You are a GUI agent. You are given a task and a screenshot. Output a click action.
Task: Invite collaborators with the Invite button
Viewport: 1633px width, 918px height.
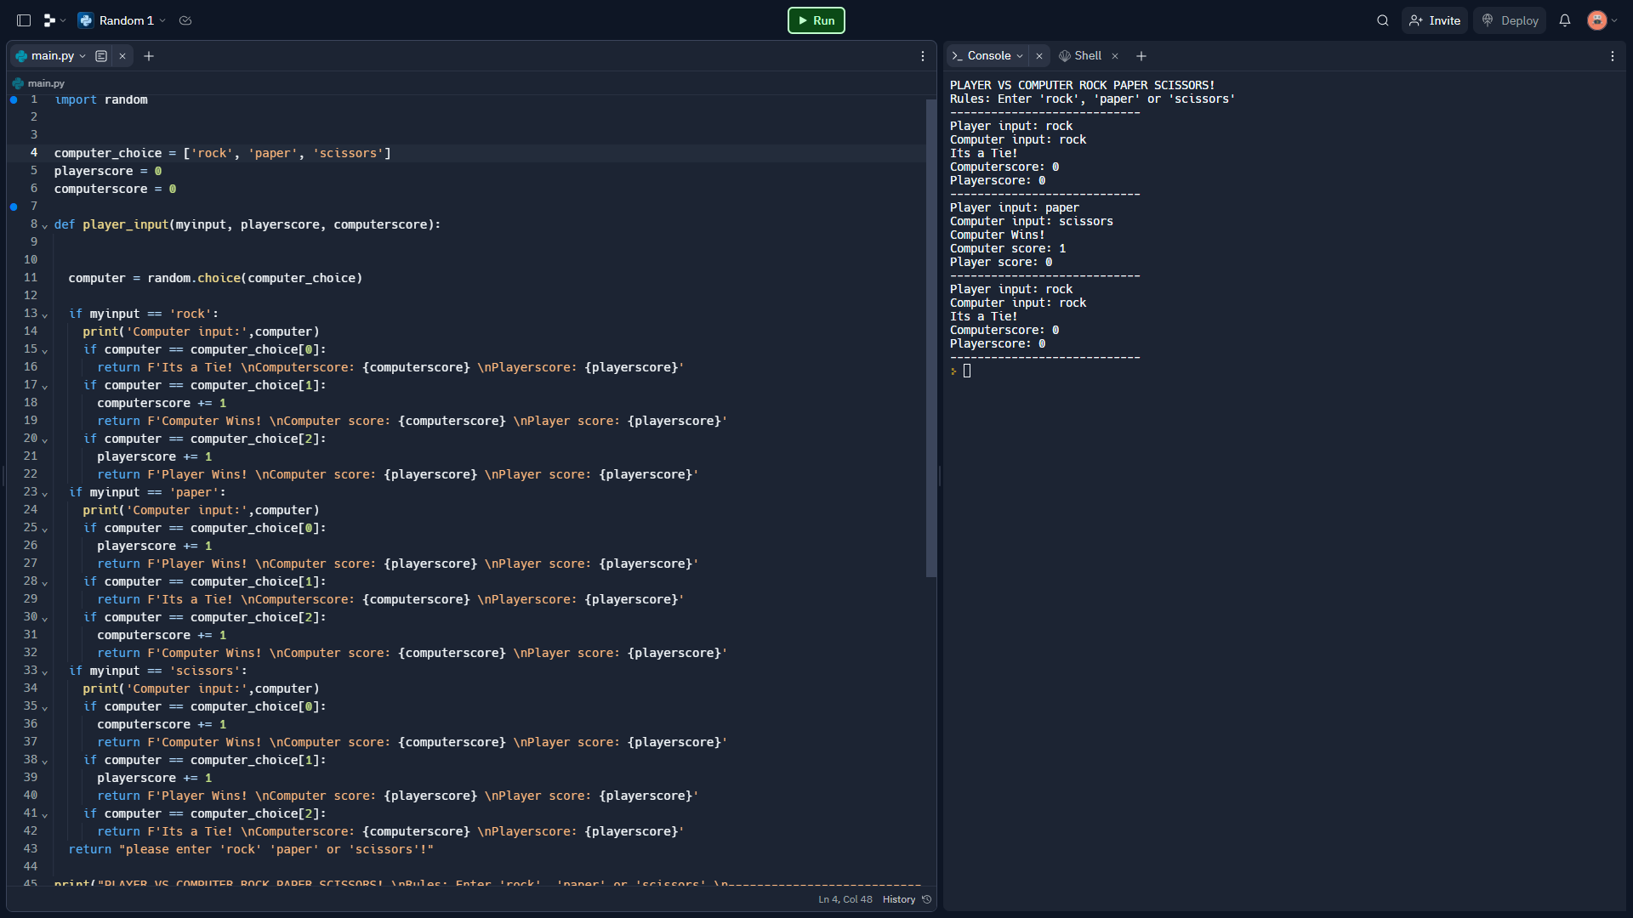pyautogui.click(x=1435, y=20)
